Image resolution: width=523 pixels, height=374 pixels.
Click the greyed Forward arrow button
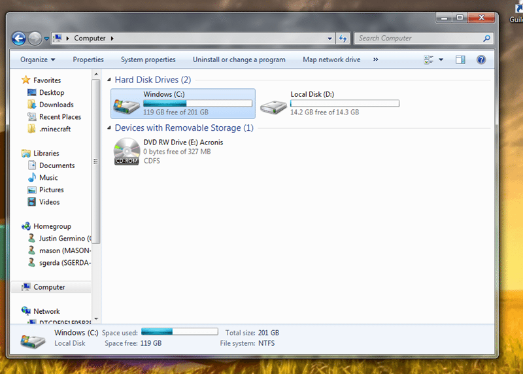(35, 39)
